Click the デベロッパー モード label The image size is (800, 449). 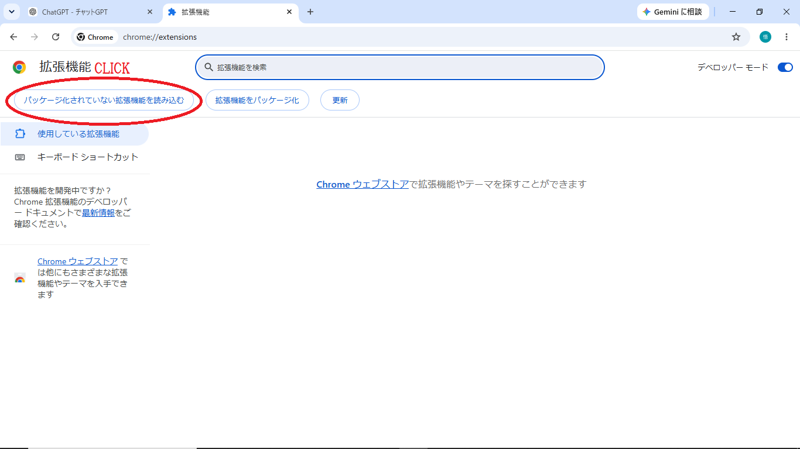click(x=733, y=67)
